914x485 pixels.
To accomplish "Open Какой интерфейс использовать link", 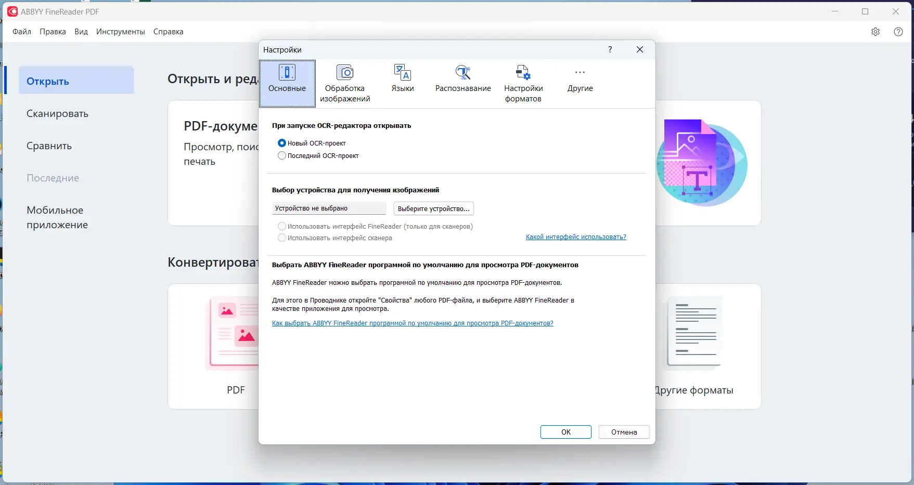I will point(576,237).
